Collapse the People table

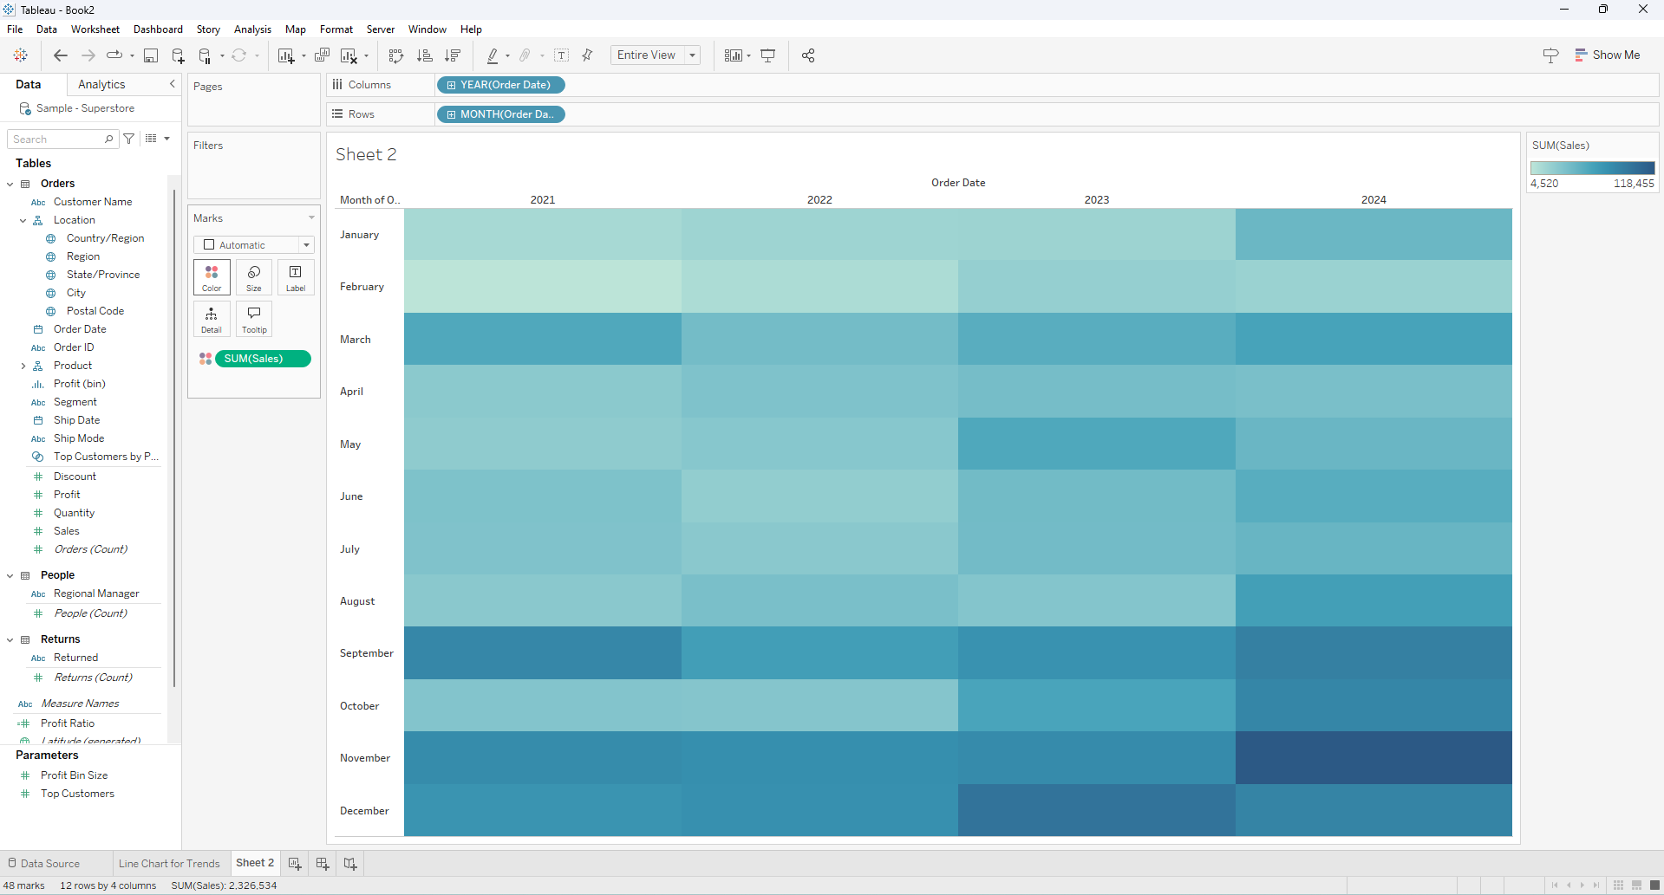tap(10, 575)
